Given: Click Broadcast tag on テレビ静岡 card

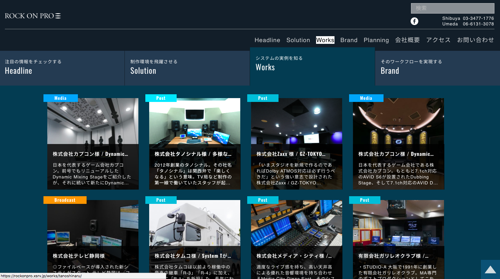Looking at the screenshot, I should 65,200.
